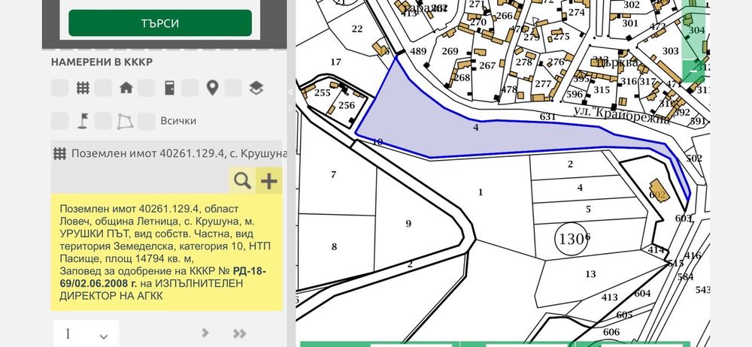
Task: Click the green minus zoom-out map button
Action: 693,71
